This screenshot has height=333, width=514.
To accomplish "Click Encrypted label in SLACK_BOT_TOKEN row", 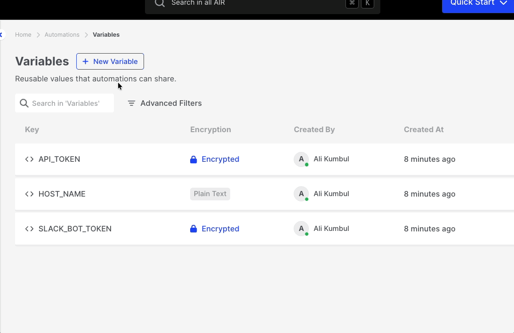I will tap(220, 229).
